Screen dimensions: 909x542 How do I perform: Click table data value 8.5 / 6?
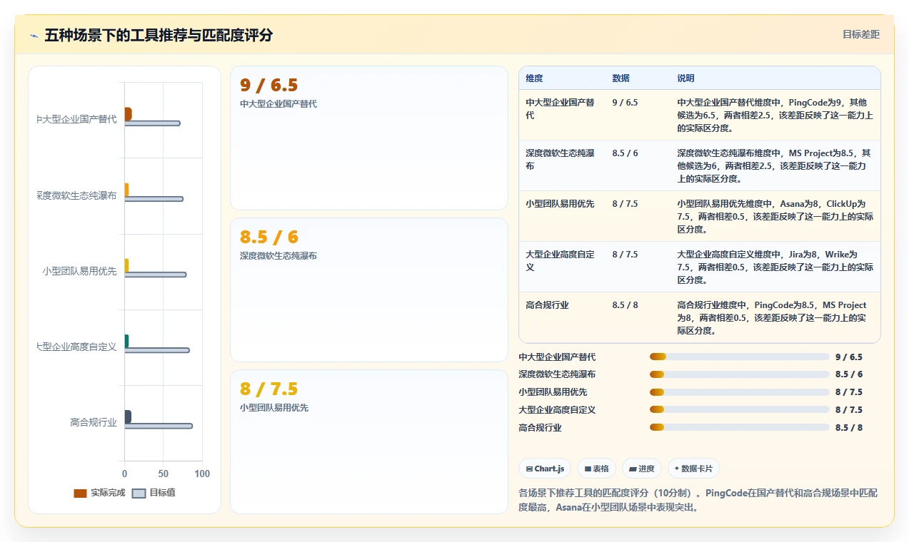click(x=626, y=153)
